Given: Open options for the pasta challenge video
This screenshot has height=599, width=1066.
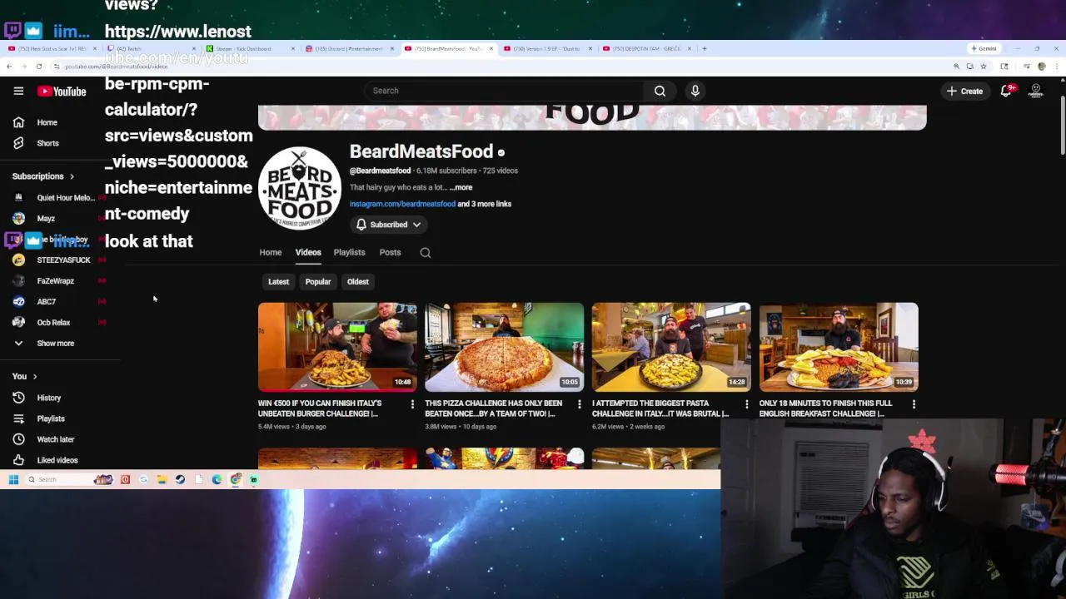Looking at the screenshot, I should pos(746,404).
